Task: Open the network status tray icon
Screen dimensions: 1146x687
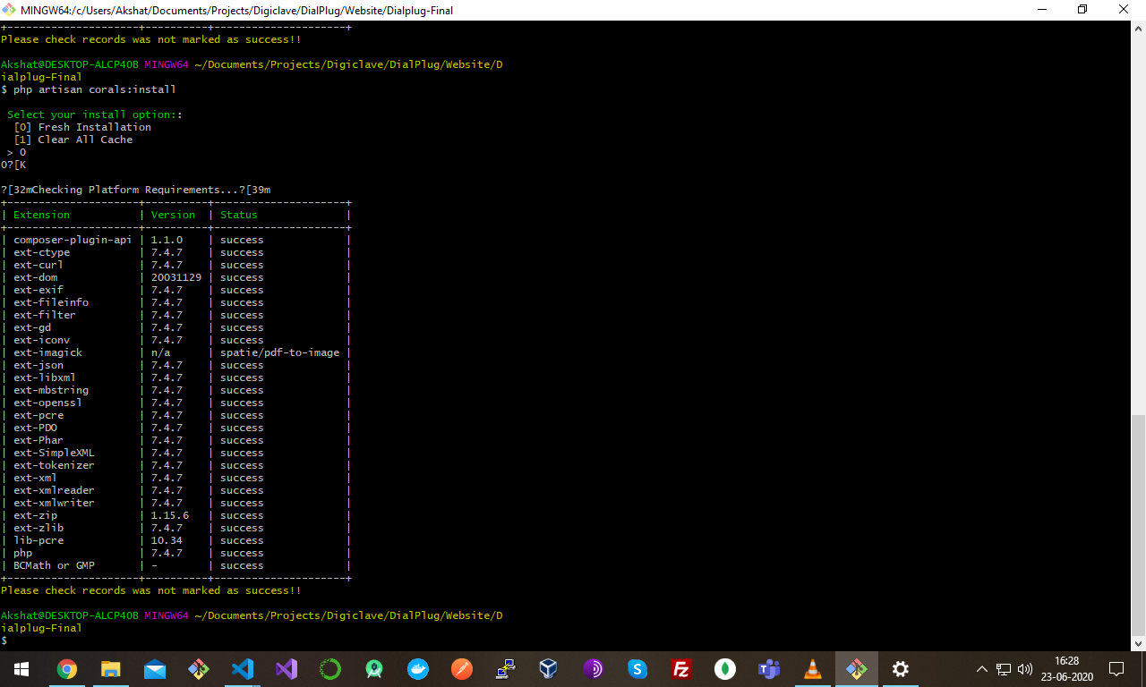Action: (1004, 669)
